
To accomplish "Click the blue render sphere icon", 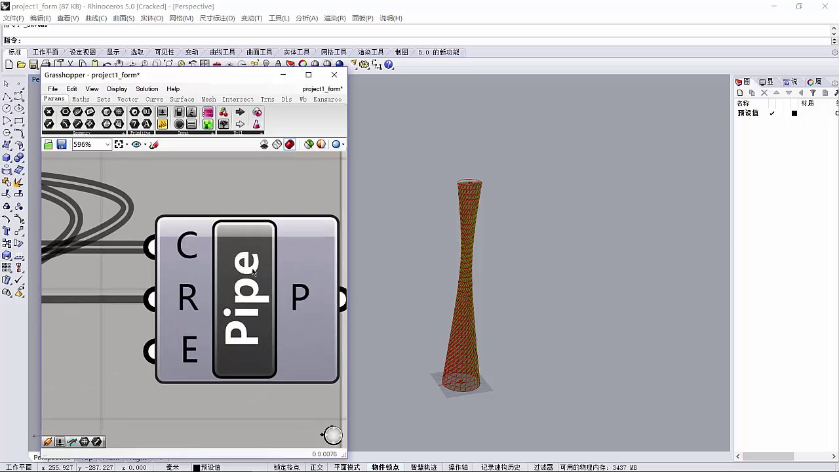I will [340, 64].
